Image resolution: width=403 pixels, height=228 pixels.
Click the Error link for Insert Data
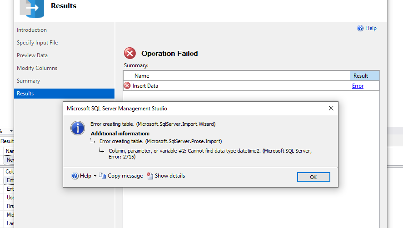coord(358,86)
